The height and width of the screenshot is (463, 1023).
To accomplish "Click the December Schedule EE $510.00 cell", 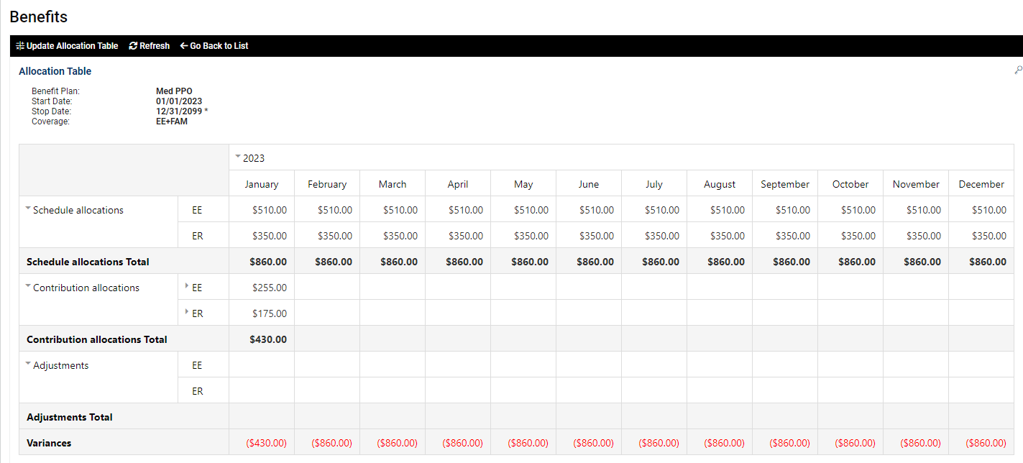I will [x=981, y=210].
